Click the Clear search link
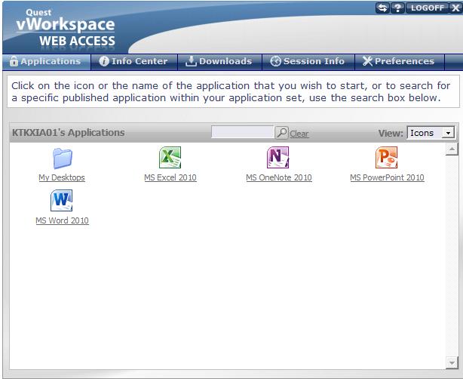Image resolution: width=463 pixels, height=379 pixels. [299, 134]
